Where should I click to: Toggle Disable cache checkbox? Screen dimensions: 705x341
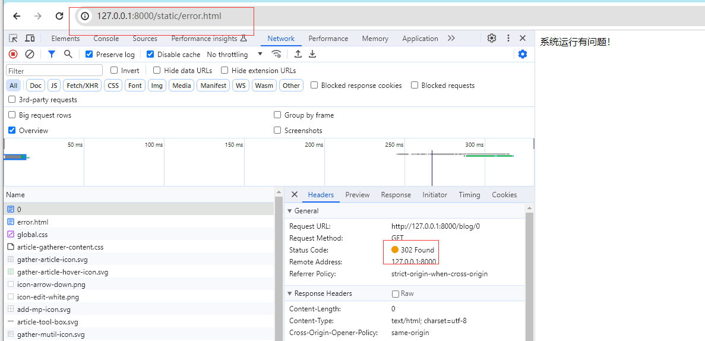point(150,54)
